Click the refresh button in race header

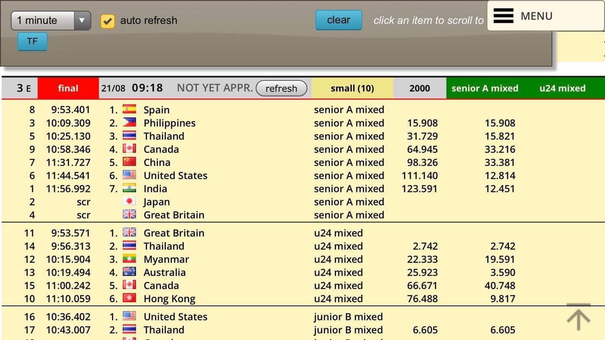281,88
